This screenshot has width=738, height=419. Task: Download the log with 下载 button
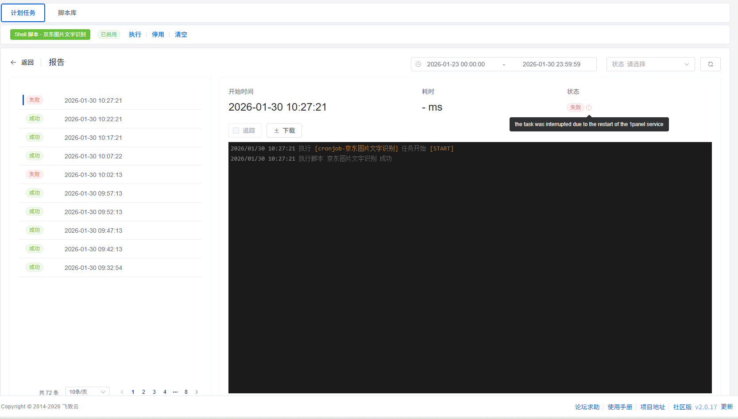[x=284, y=131]
